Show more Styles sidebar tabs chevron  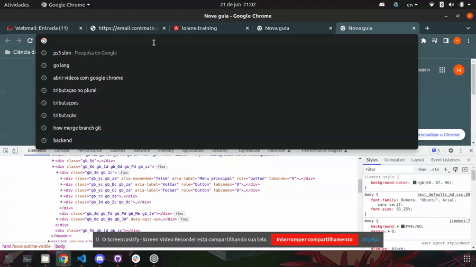(469, 160)
